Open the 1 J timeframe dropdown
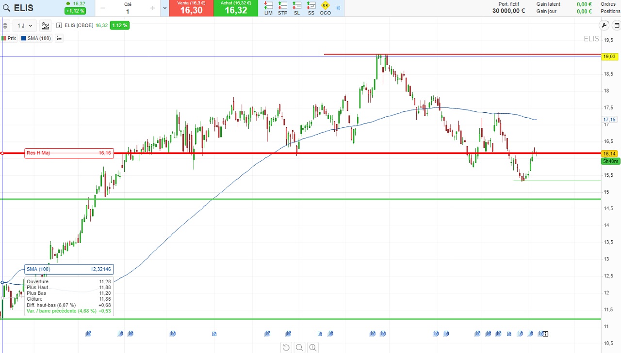The image size is (621, 353). click(25, 26)
